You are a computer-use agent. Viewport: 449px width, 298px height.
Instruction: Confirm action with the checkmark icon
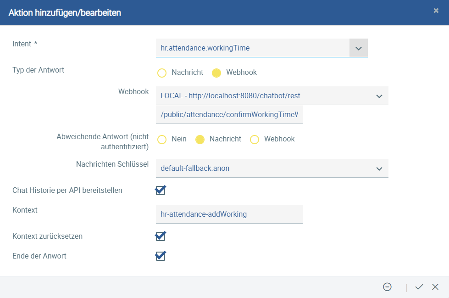tap(419, 287)
